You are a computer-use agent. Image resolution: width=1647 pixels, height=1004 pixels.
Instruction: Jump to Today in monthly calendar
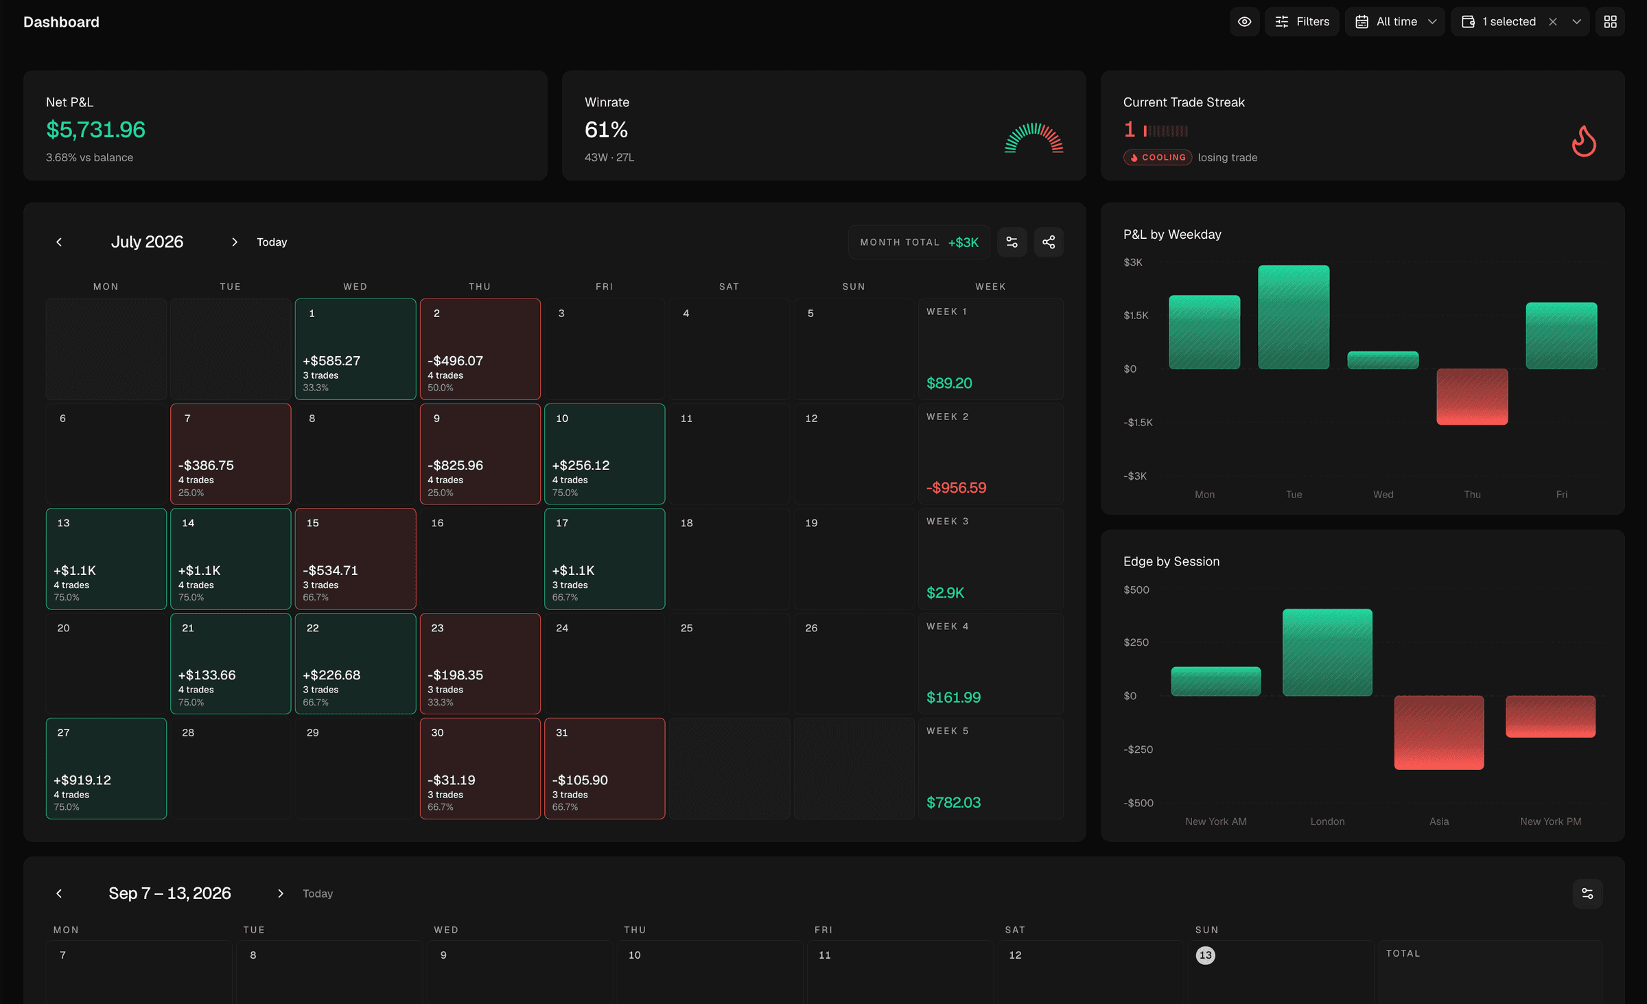click(x=272, y=242)
